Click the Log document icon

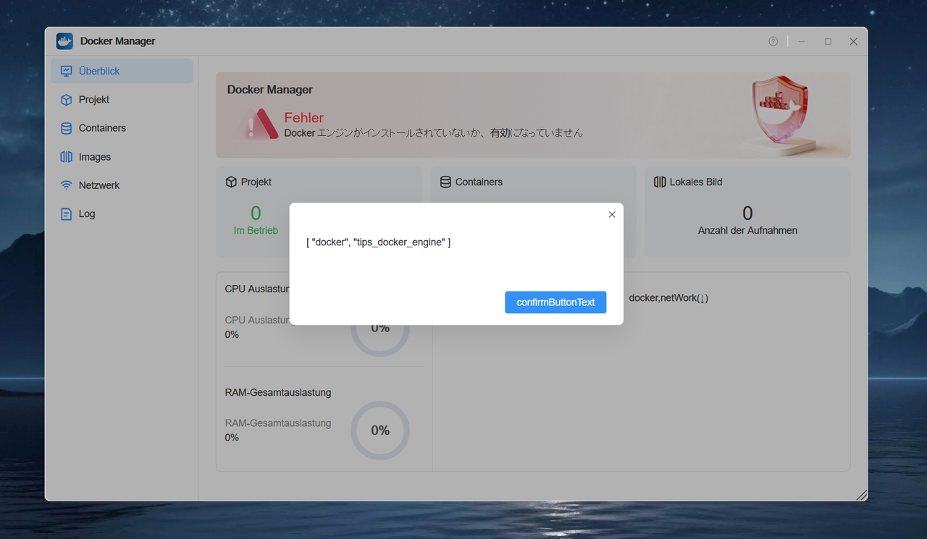coord(67,214)
